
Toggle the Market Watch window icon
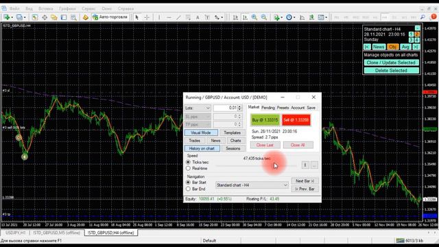(35, 17)
